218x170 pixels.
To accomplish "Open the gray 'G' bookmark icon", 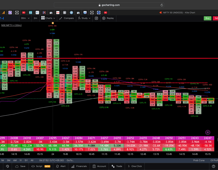I will [x=64, y=13].
